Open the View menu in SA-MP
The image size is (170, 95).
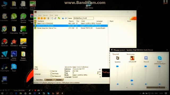[40, 15]
